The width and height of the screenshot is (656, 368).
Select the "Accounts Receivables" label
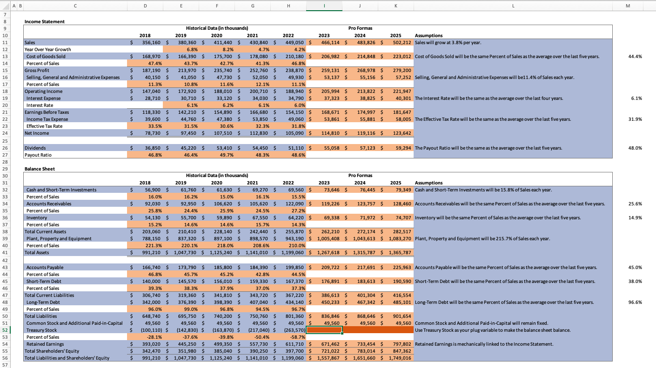coord(49,204)
